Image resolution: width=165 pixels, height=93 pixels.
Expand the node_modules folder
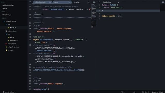point(12,31)
